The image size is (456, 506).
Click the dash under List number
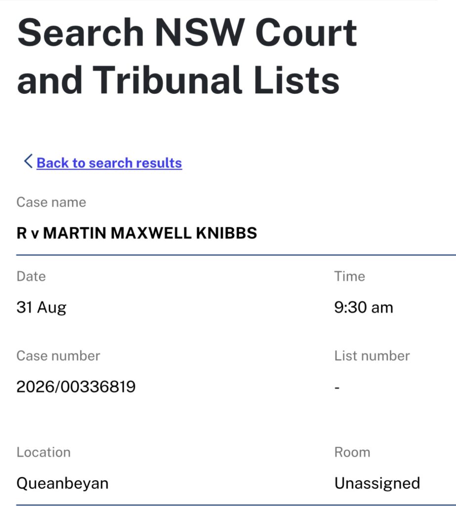pyautogui.click(x=337, y=387)
